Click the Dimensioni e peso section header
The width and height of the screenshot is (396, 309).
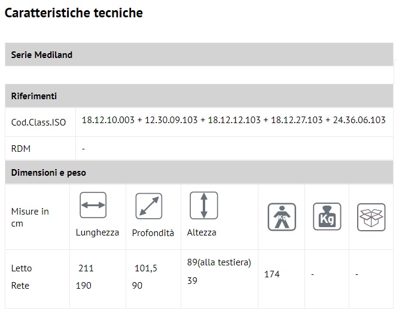(x=48, y=173)
